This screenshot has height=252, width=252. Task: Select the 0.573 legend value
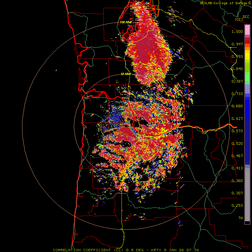237,131
